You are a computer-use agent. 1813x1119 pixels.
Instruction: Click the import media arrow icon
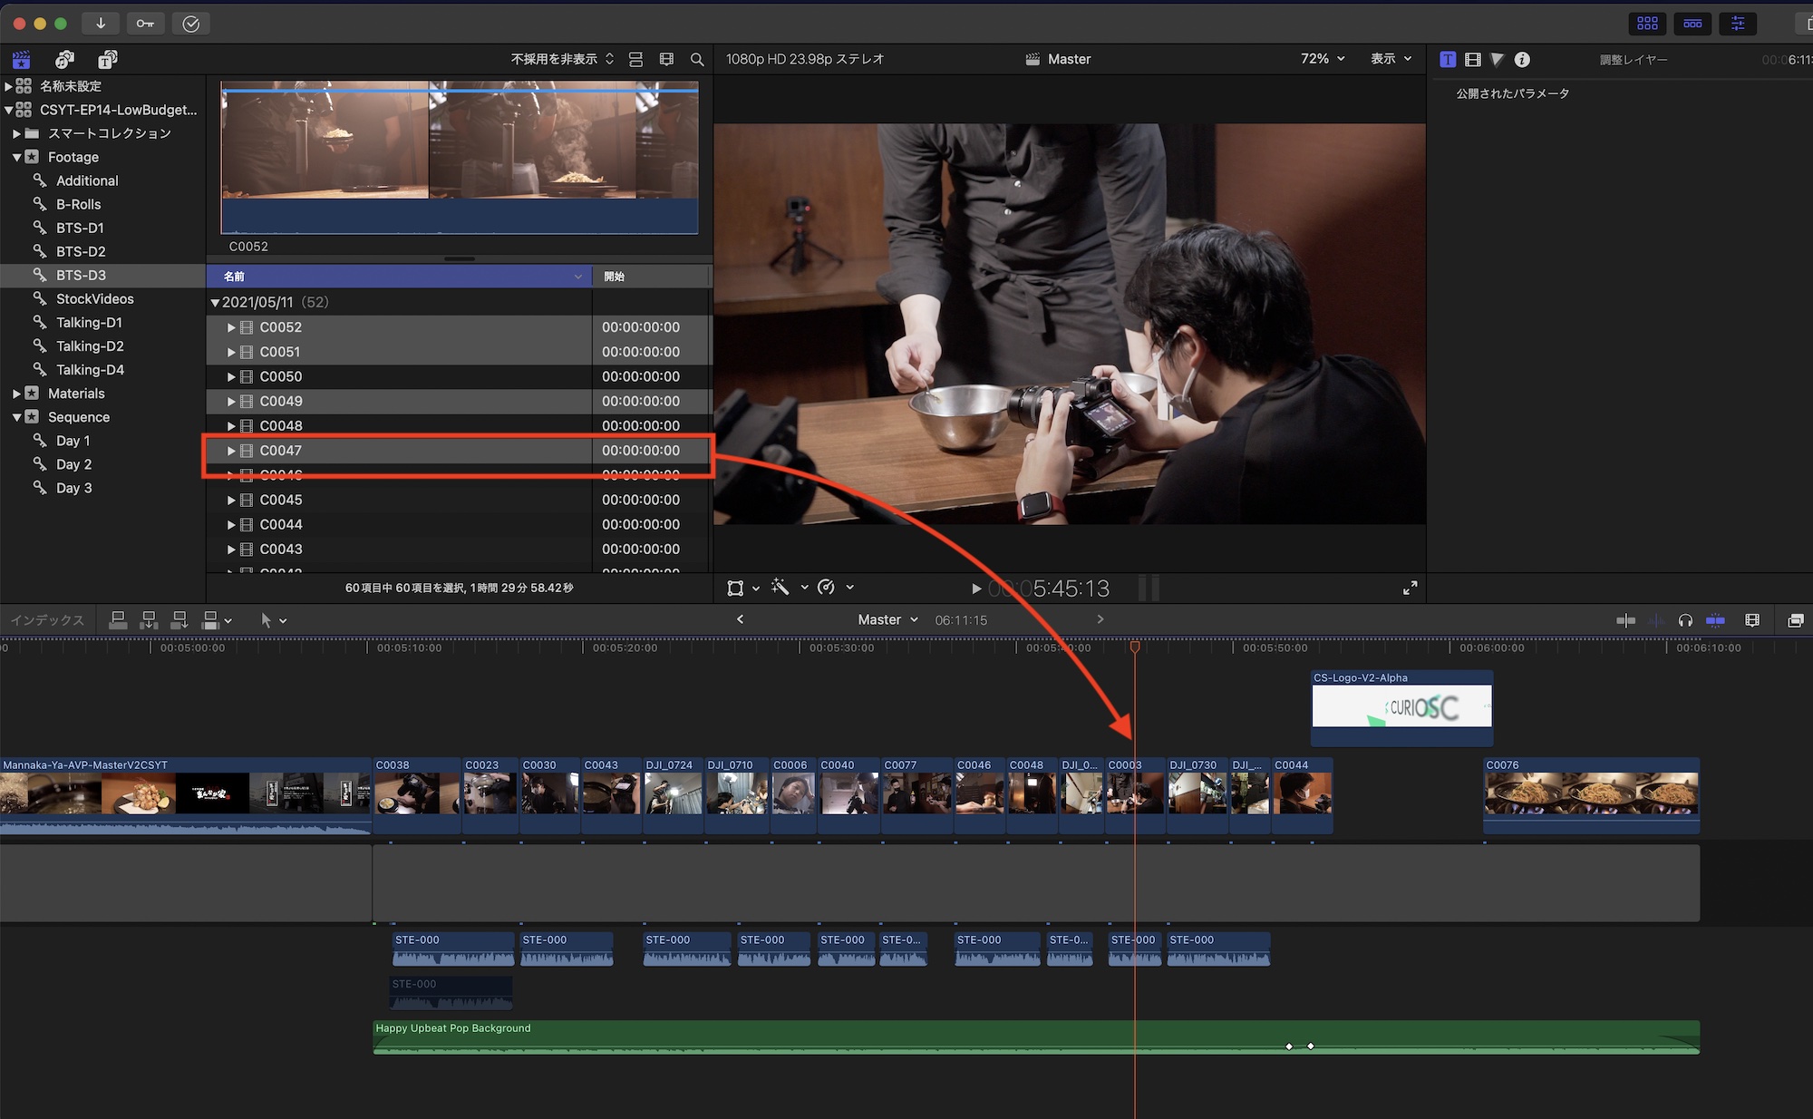[x=101, y=24]
